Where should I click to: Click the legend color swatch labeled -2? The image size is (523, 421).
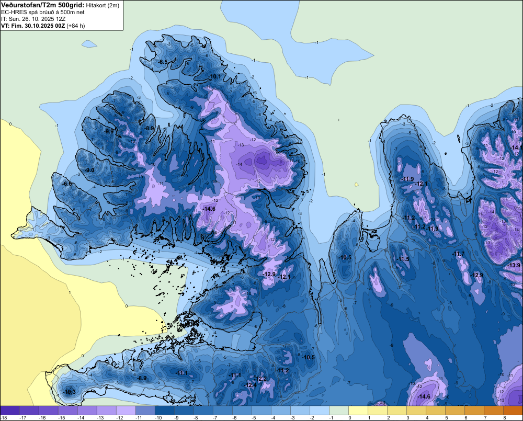[320, 411]
